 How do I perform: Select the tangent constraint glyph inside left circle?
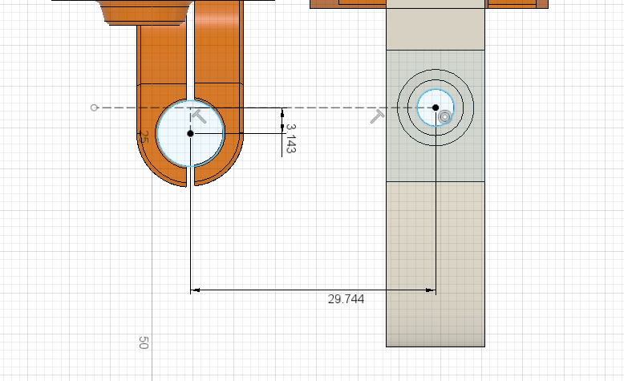coord(200,117)
